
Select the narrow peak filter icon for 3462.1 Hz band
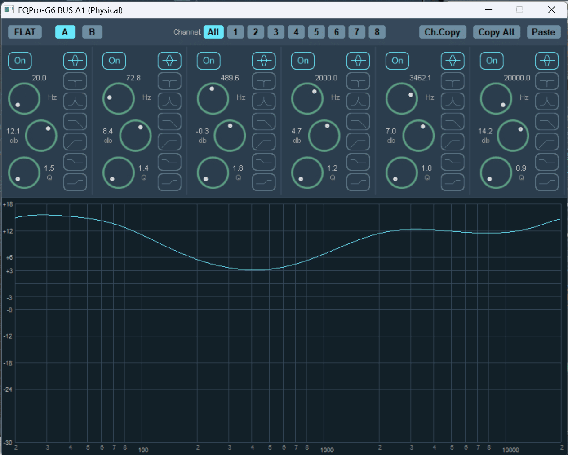(453, 102)
